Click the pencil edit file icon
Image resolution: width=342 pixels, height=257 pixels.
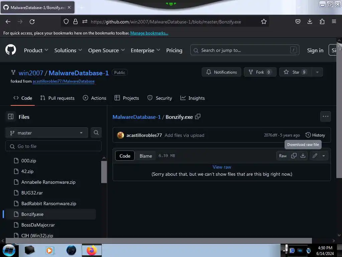[x=315, y=156]
